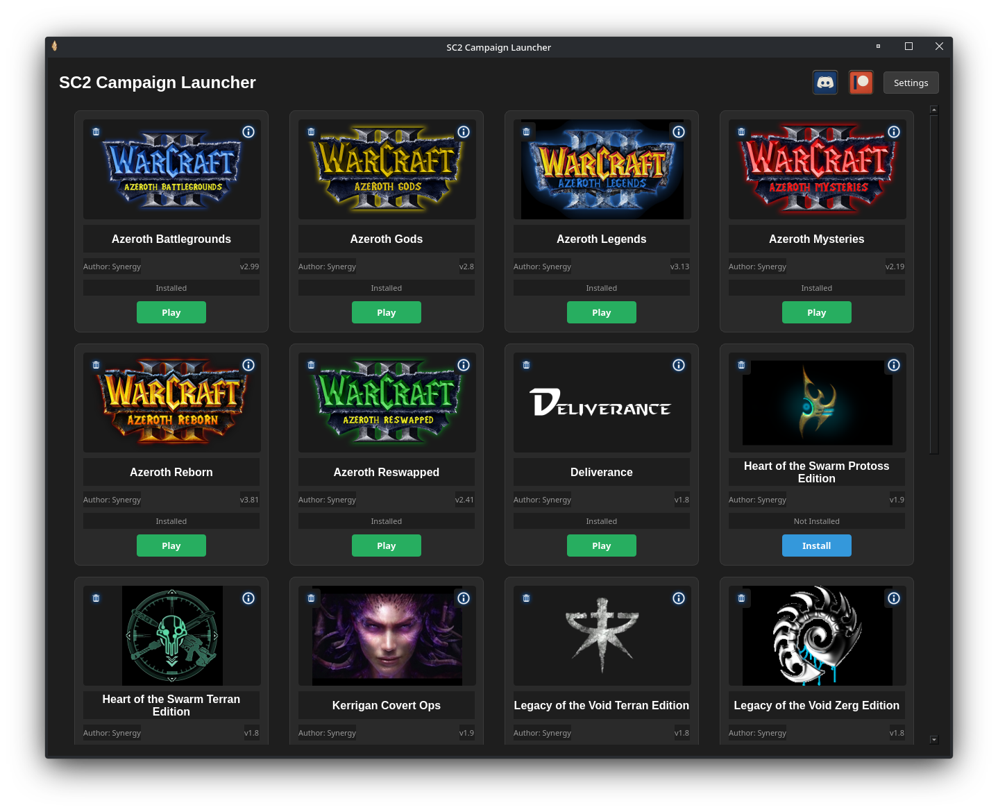Viewport: 998px width, 812px height.
Task: Click the vertical scrollbar thumb
Action: point(934,285)
